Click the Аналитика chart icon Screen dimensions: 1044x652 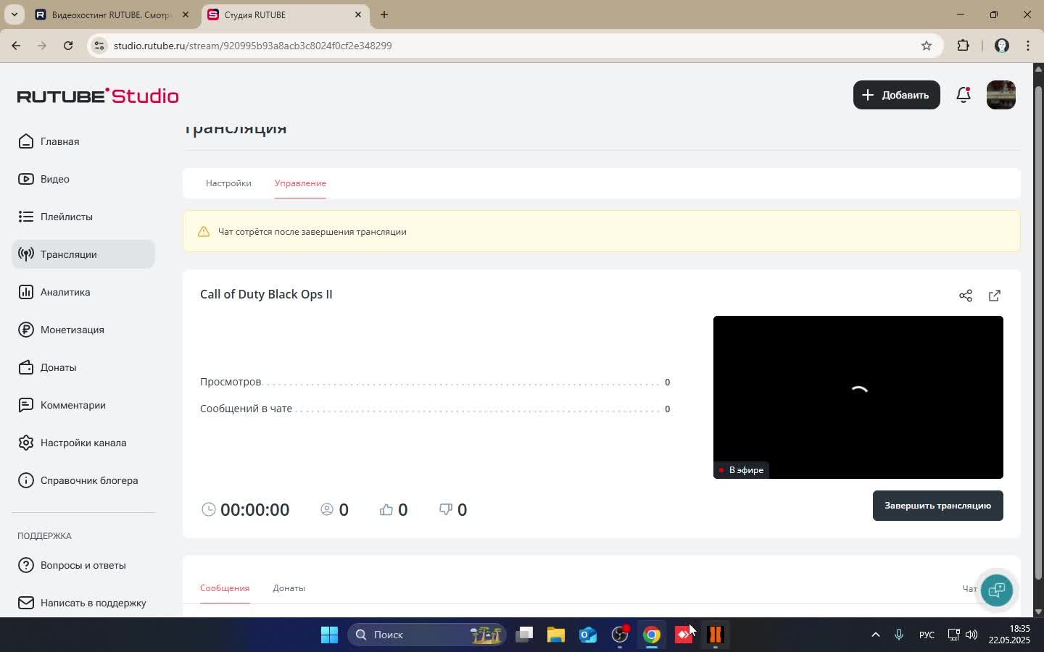click(26, 292)
